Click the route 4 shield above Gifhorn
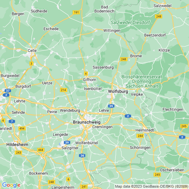Image resolution: width=189 pixels, height=189 pixels. [x=86, y=74]
